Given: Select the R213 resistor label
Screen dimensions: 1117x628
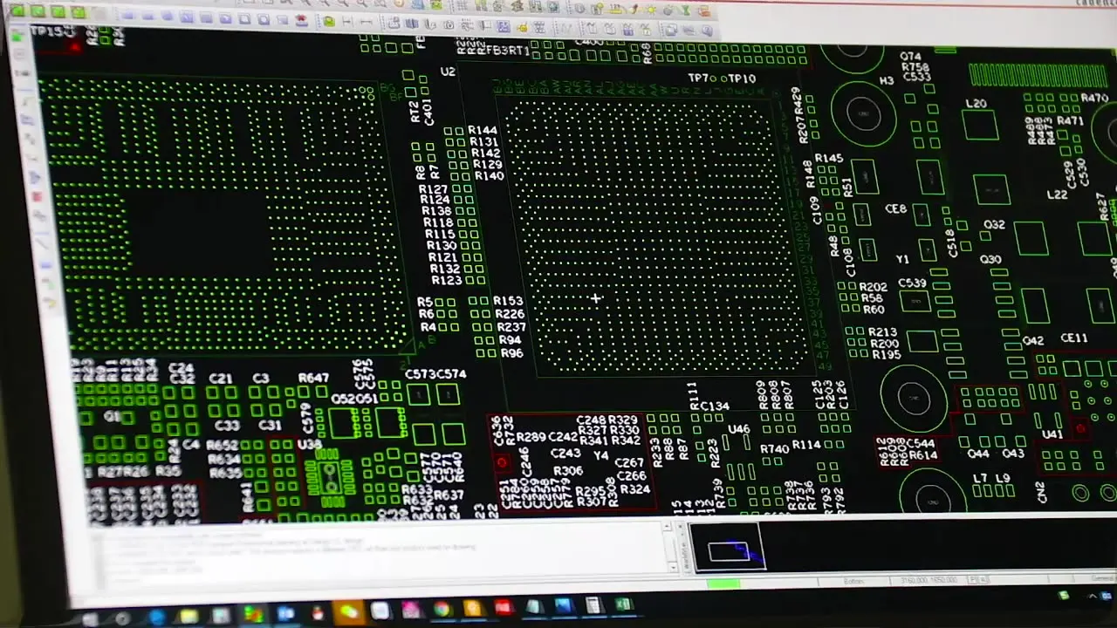Looking at the screenshot, I should point(883,332).
